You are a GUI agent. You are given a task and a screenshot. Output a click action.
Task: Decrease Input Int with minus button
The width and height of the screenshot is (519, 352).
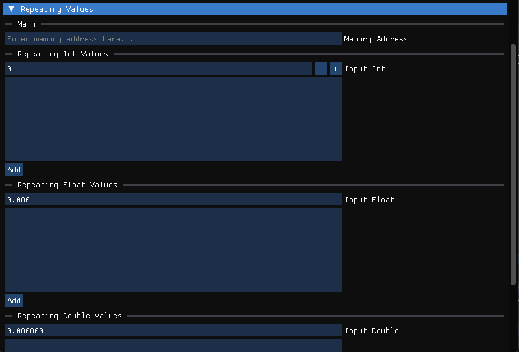[x=320, y=69]
